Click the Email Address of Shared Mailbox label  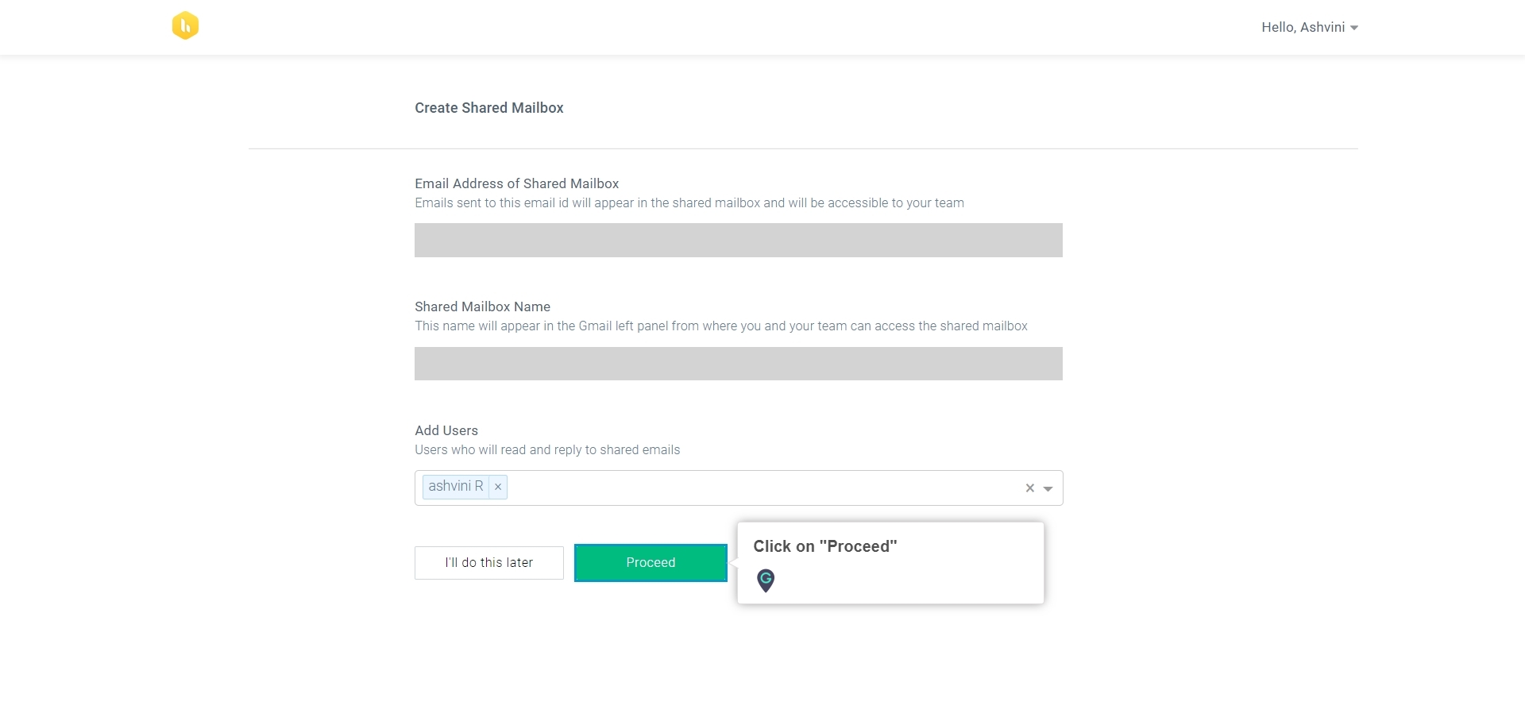pyautogui.click(x=516, y=183)
